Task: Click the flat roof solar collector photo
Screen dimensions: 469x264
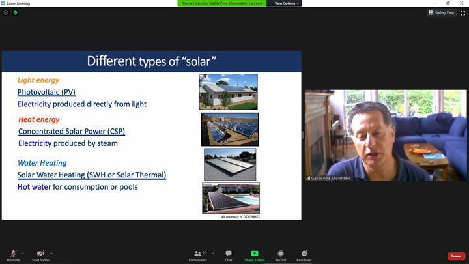Action: 230,164
